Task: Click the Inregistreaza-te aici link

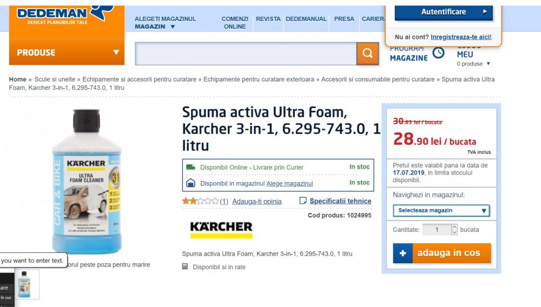Action: [461, 37]
